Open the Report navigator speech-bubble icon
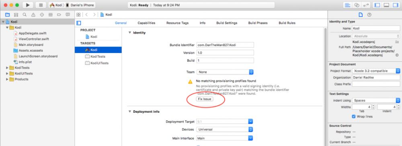 tap(68, 14)
